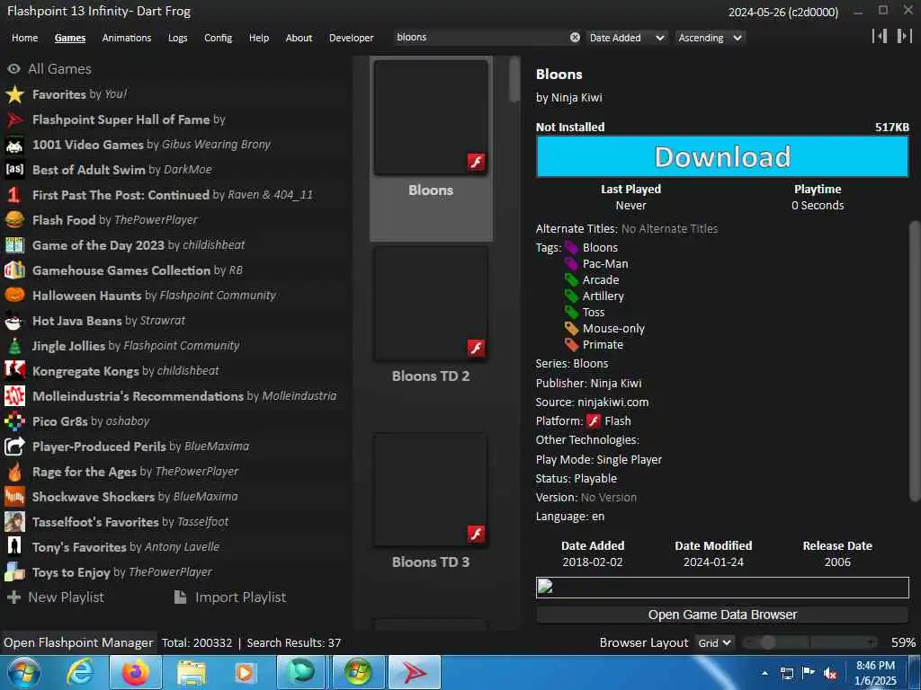Open the Date Added sort dropdown

tap(627, 38)
